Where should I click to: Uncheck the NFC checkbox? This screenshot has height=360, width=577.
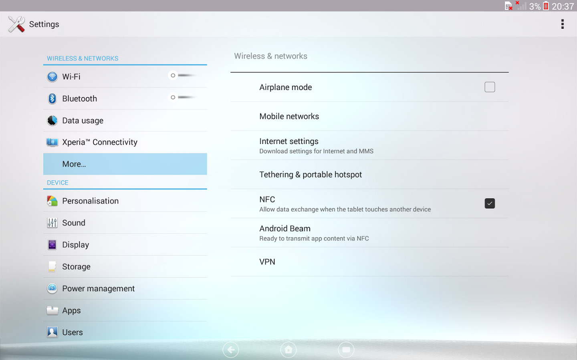pos(489,203)
